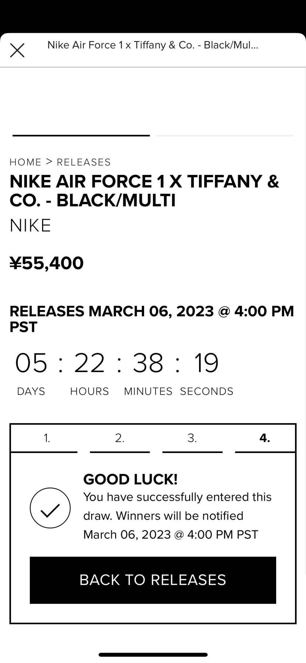
Task: Open the HOME breadcrumb link
Action: 25,162
